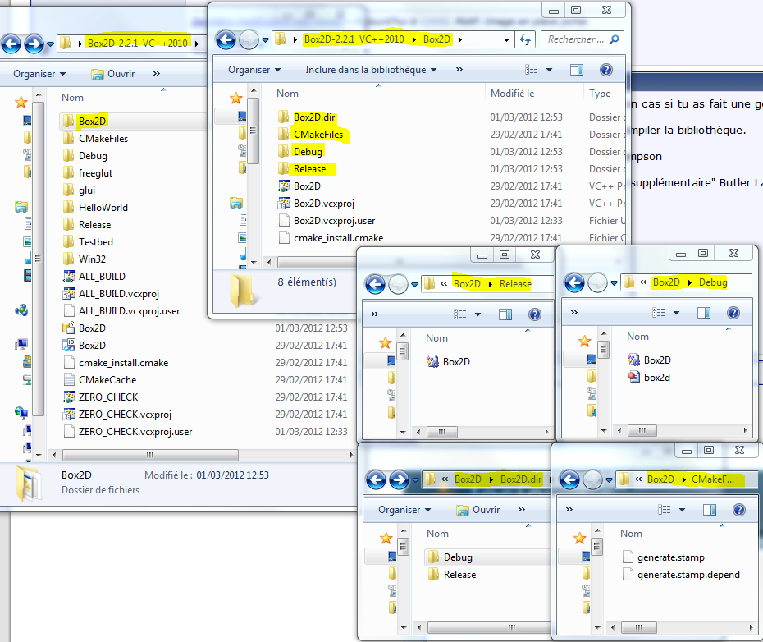Click the change view icon in the top-center Box2D window

[x=532, y=70]
